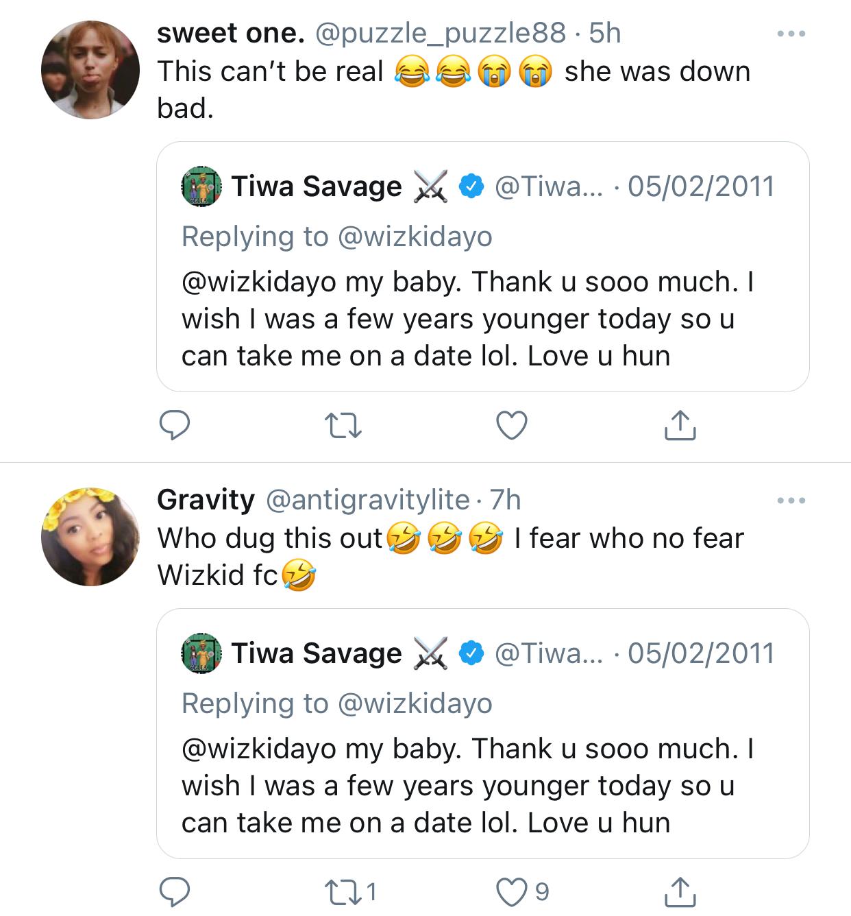Image resolution: width=851 pixels, height=916 pixels.
Task: Open Gravity's profile picture
Action: [x=90, y=537]
